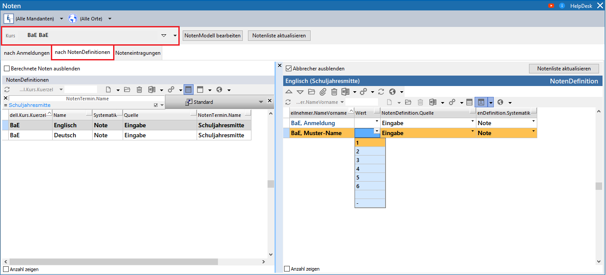Image resolution: width=606 pixels, height=275 pixels.
Task: Open the Kurs BaE dropdown arrow
Action: pyautogui.click(x=175, y=36)
